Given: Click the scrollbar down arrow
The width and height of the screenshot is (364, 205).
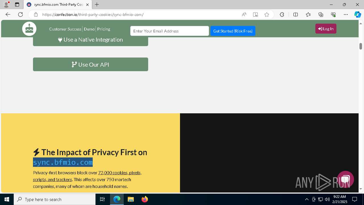Looking at the screenshot, I should [x=361, y=189].
